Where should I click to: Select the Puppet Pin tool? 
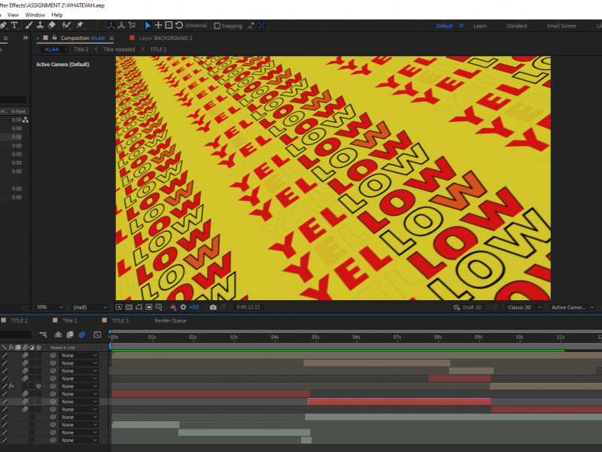tap(80, 26)
